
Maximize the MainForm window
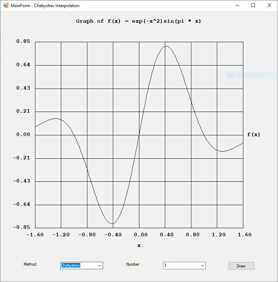coord(253,6)
